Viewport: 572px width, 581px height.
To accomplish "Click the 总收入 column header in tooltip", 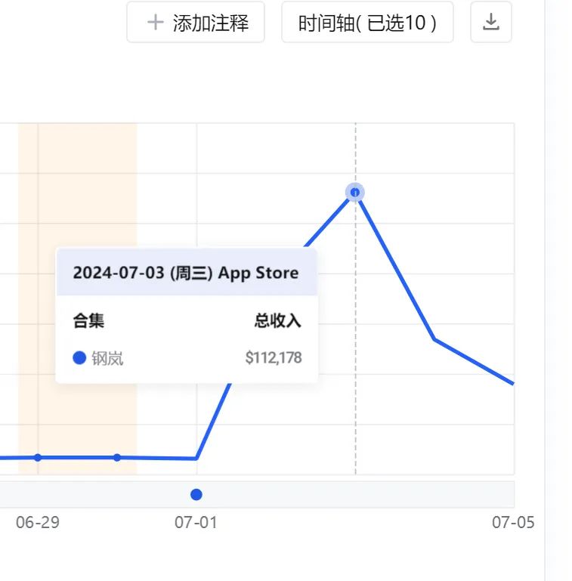I will click(x=277, y=321).
